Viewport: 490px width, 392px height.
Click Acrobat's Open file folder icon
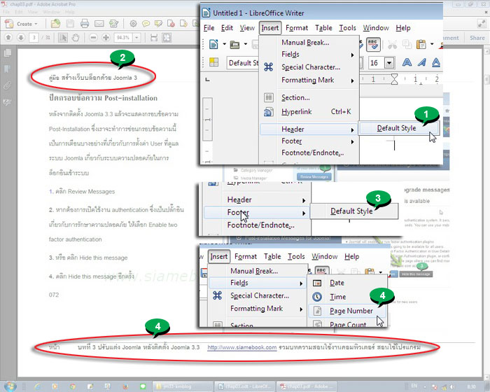[x=55, y=23]
